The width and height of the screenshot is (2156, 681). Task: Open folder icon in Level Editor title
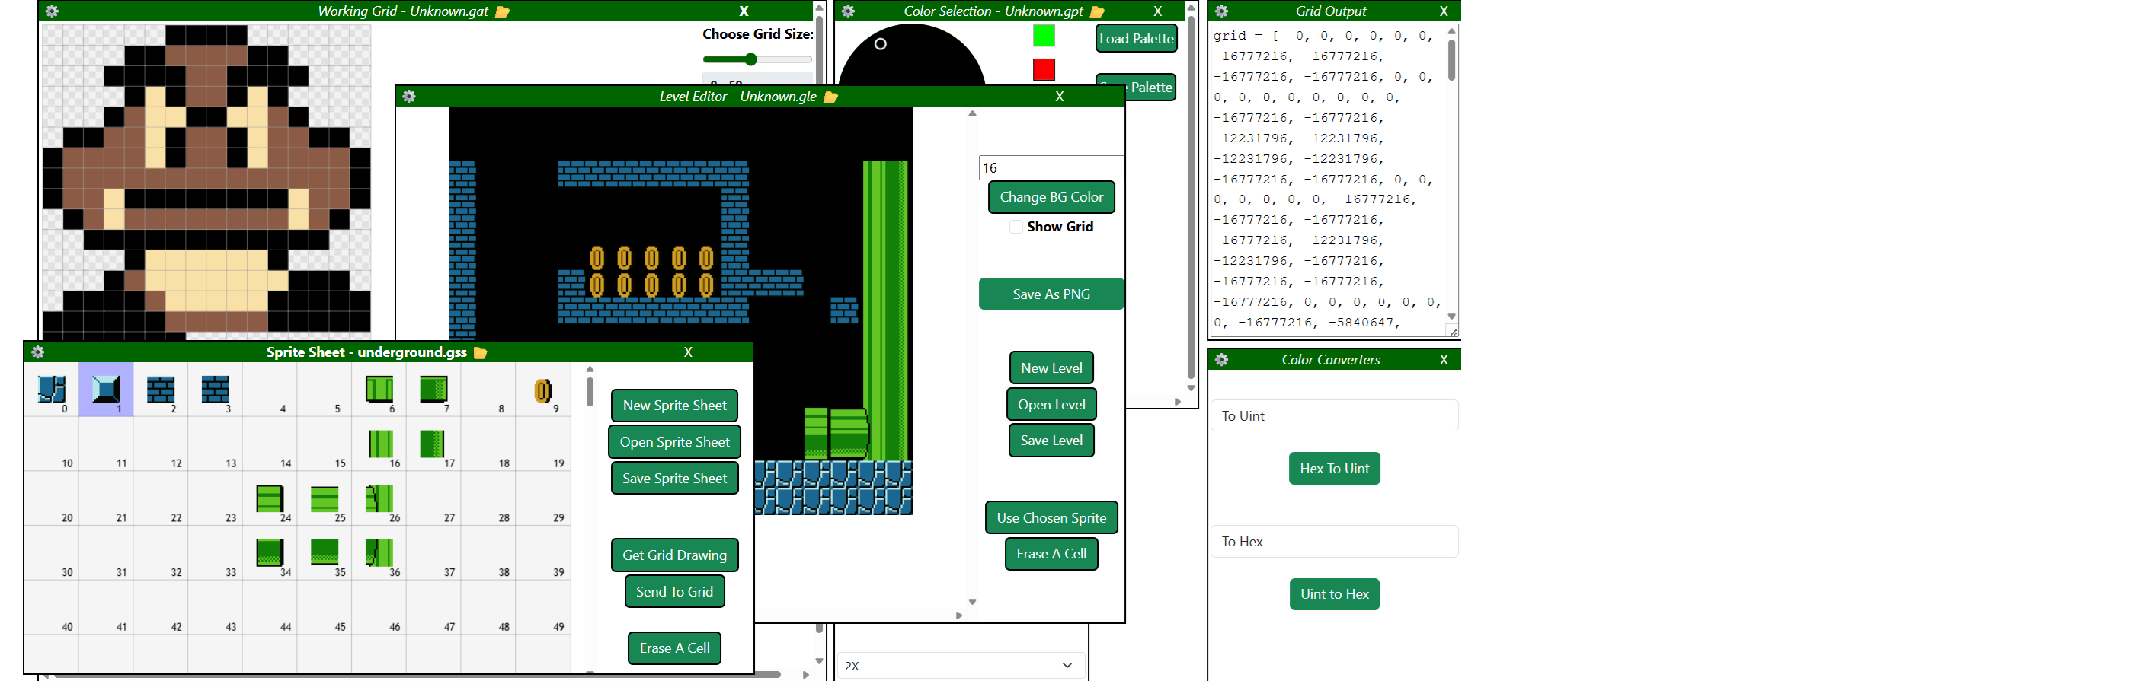[830, 97]
